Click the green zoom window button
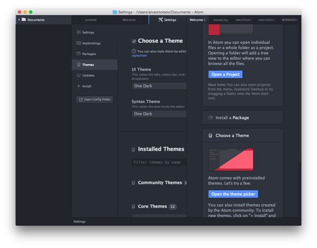Viewport: 317px width, 248px height. point(30,12)
